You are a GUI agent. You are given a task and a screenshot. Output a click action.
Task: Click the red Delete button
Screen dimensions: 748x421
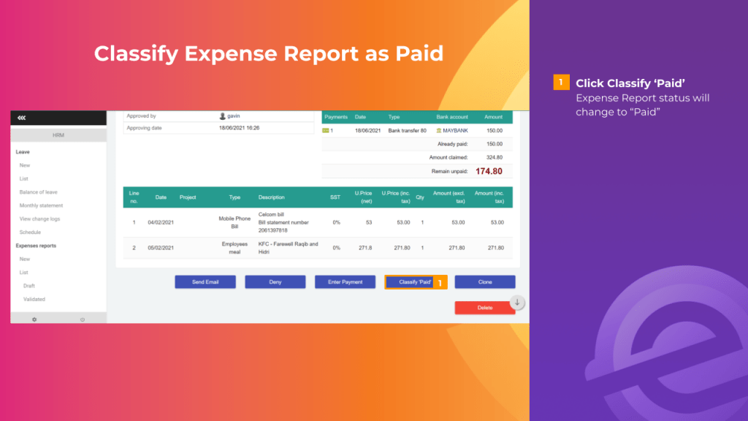point(486,307)
